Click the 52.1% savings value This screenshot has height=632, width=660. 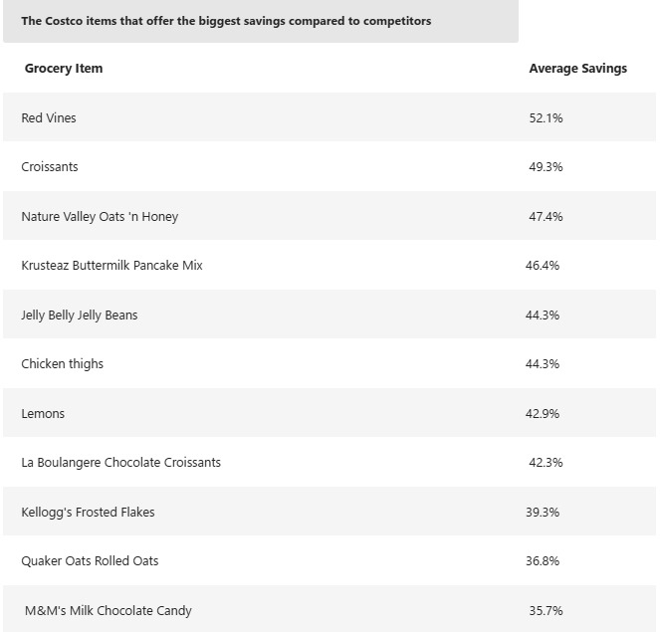[x=546, y=117]
